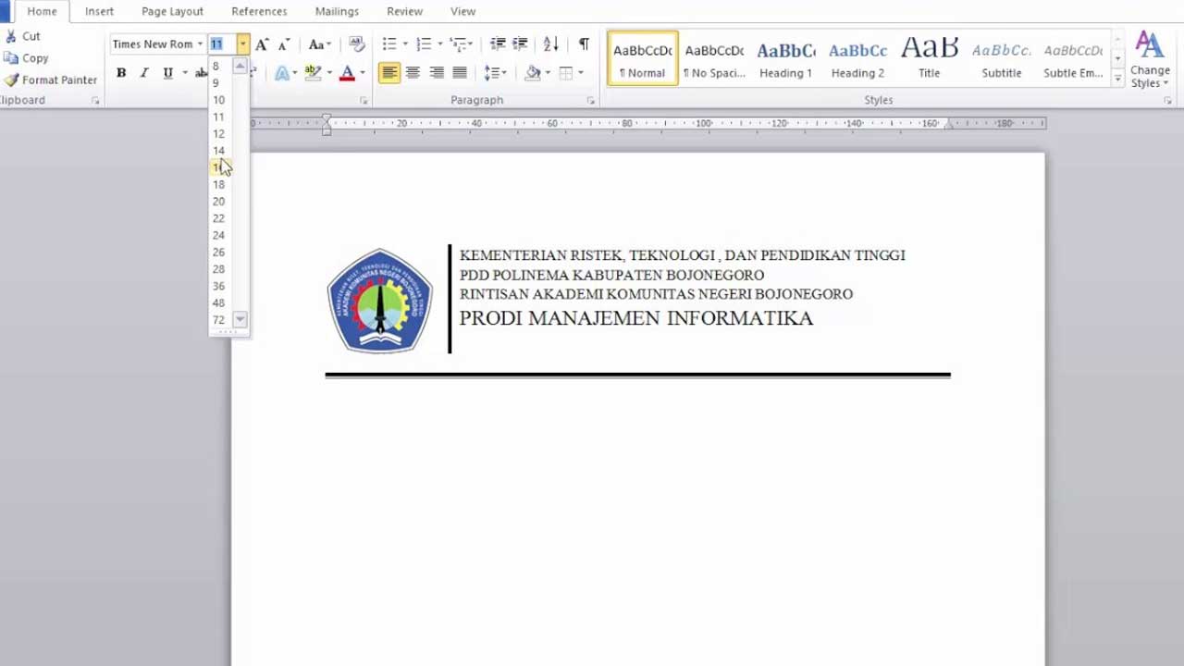The width and height of the screenshot is (1184, 666).
Task: Click the Grow Font icon
Action: 262,44
